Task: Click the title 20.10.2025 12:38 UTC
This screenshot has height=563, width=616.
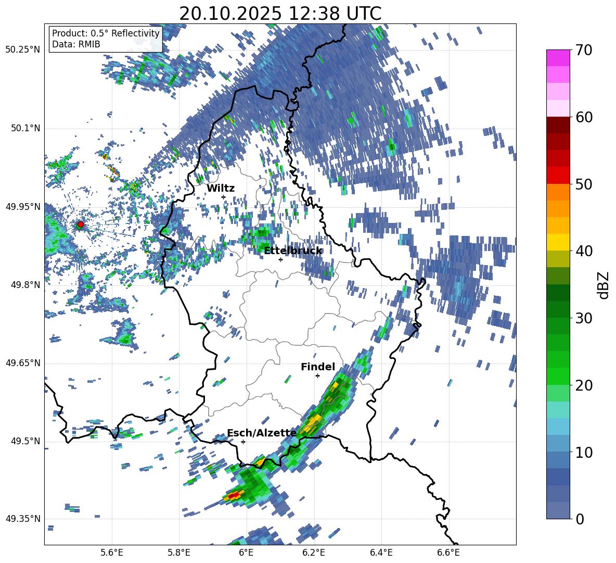Action: tap(280, 14)
